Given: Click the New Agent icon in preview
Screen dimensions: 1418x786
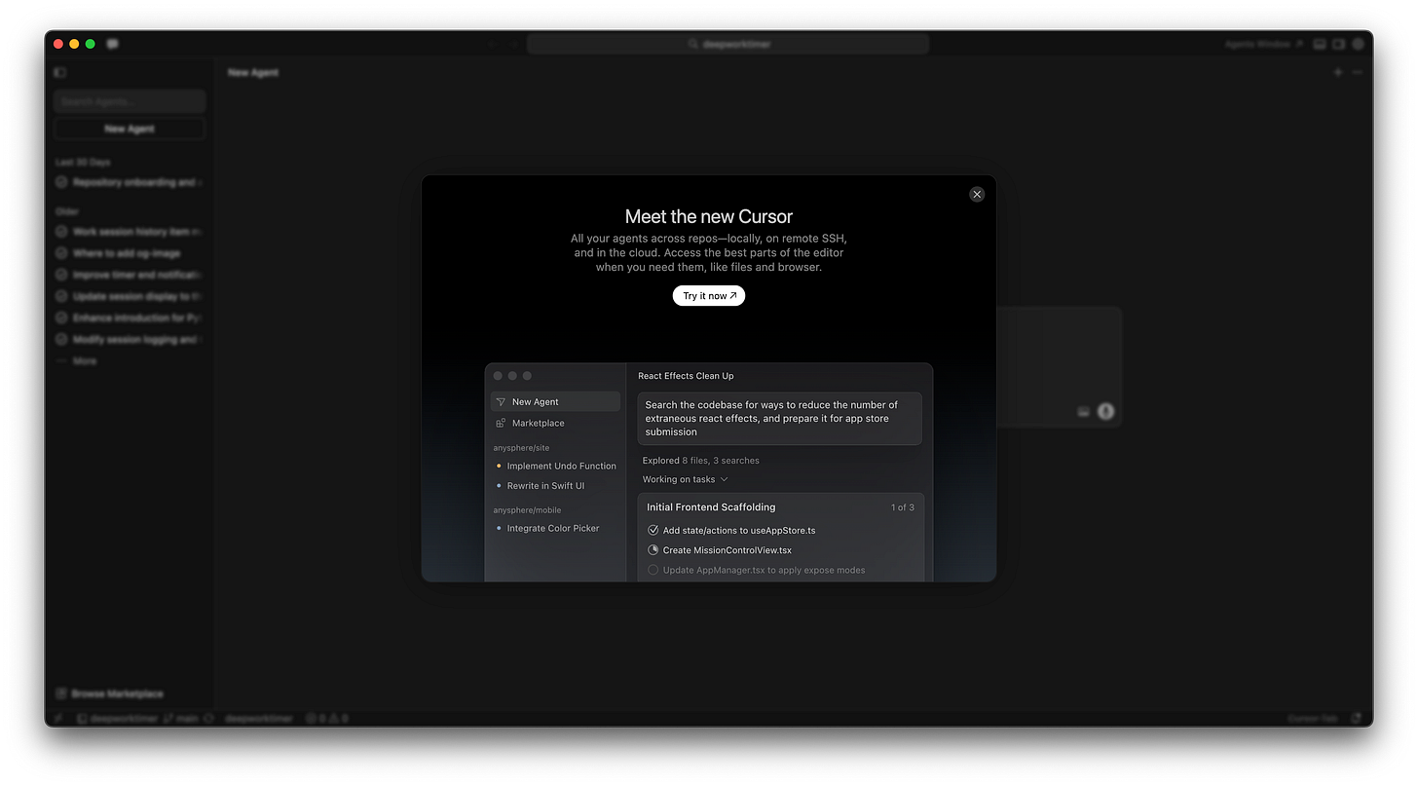Looking at the screenshot, I should [x=501, y=401].
